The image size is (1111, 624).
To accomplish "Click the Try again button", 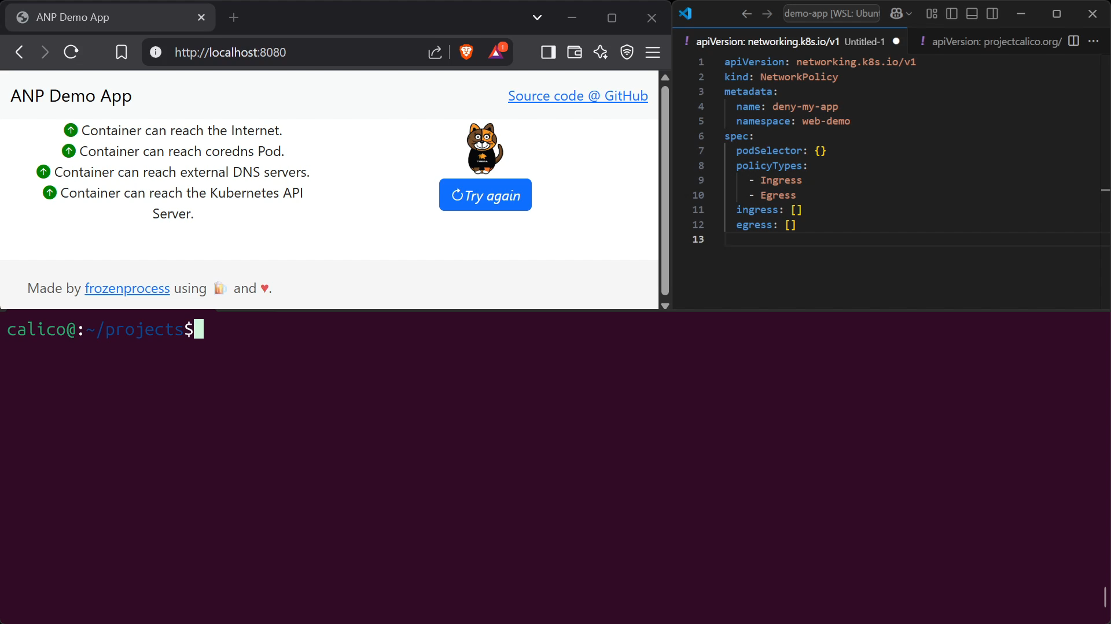I will (485, 195).
